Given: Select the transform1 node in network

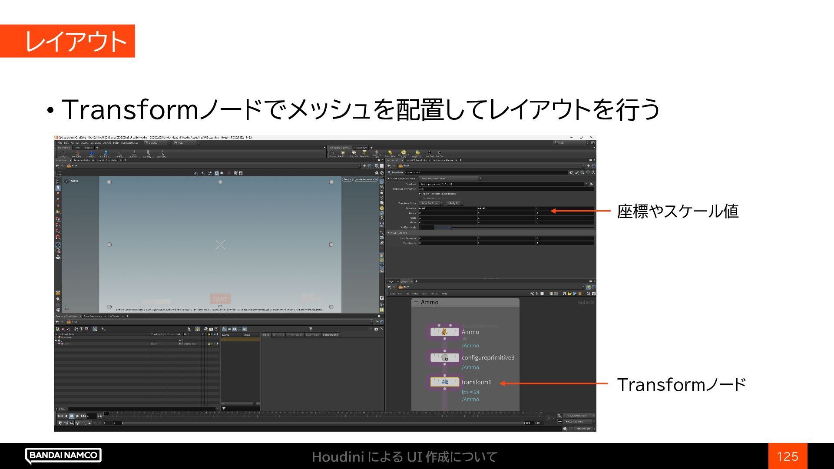Looking at the screenshot, I should coord(444,382).
